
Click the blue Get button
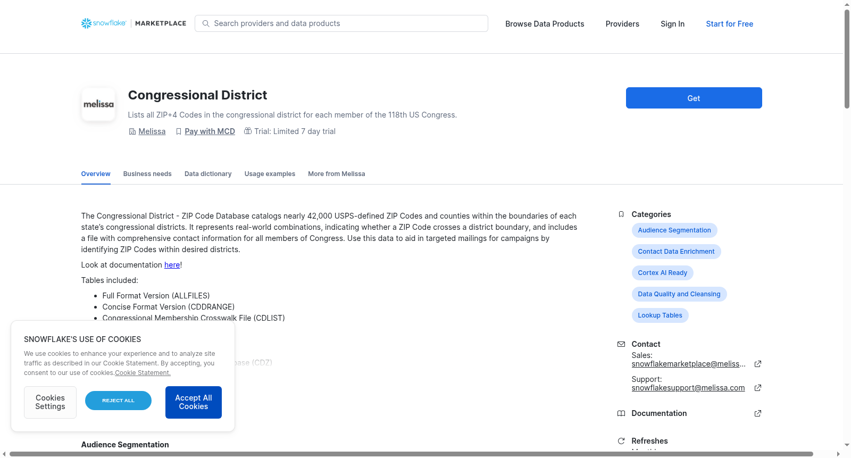click(694, 98)
